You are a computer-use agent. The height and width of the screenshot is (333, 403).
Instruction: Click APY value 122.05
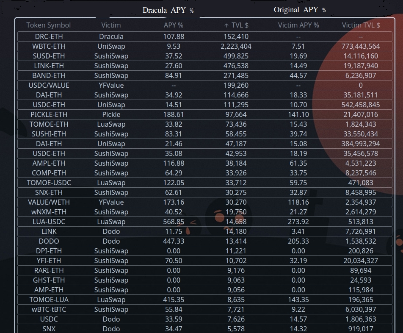[x=174, y=183]
